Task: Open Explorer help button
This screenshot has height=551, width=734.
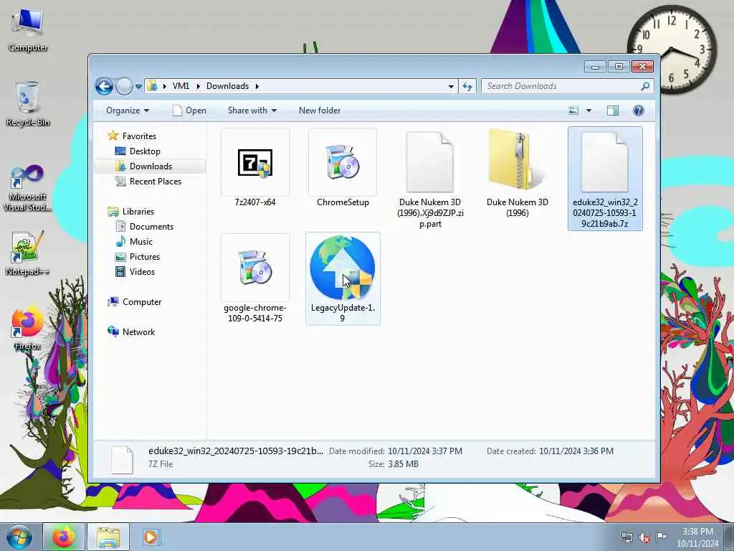Action: (638, 110)
